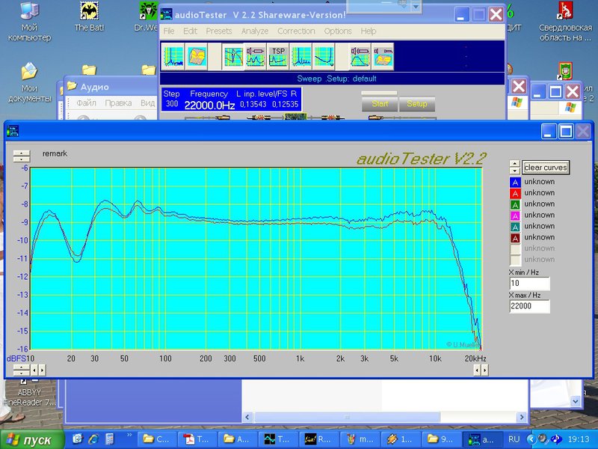Open Правка menu in Аудио window

[x=118, y=103]
